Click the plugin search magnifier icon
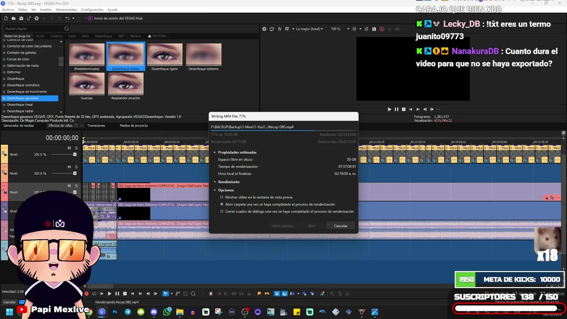This screenshot has width=567, height=319. point(67,29)
